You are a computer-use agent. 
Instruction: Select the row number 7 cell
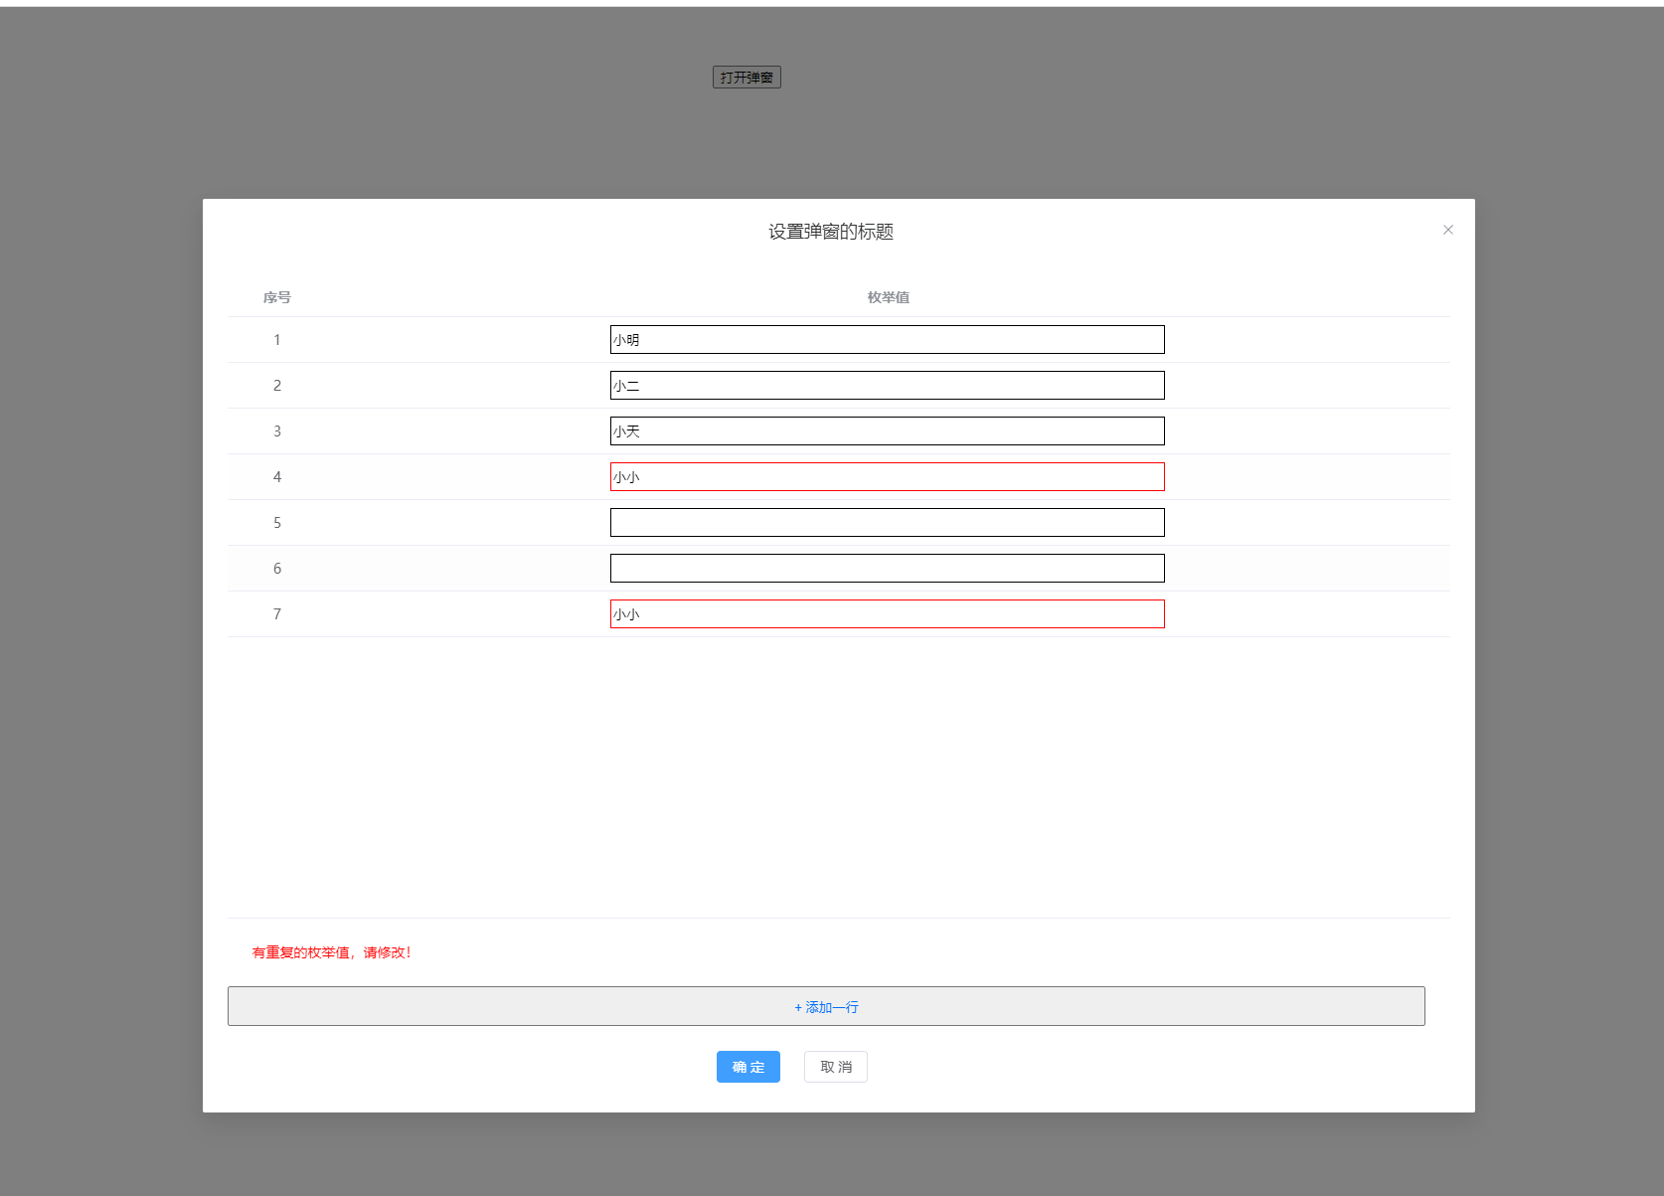click(277, 614)
